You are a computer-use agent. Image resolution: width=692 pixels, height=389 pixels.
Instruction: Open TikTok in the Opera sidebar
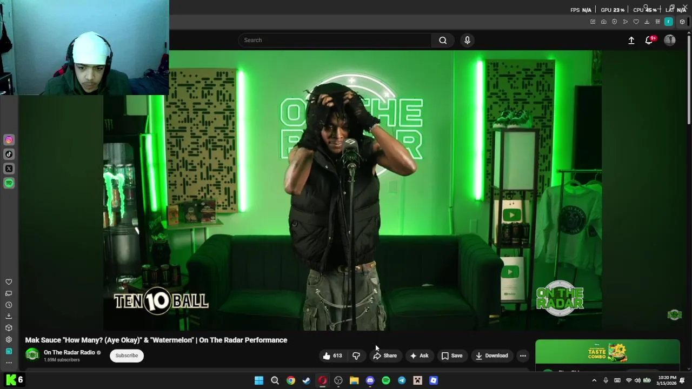9,154
